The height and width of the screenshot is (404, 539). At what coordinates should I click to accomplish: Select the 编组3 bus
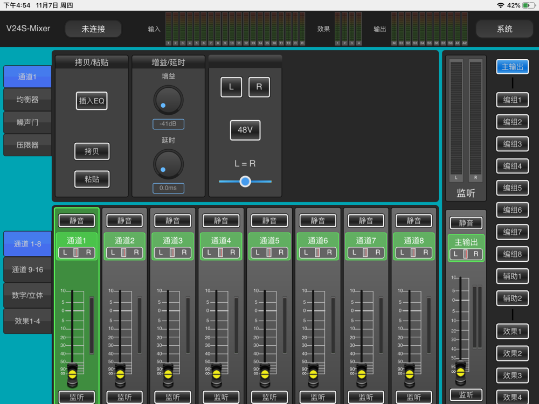point(512,144)
